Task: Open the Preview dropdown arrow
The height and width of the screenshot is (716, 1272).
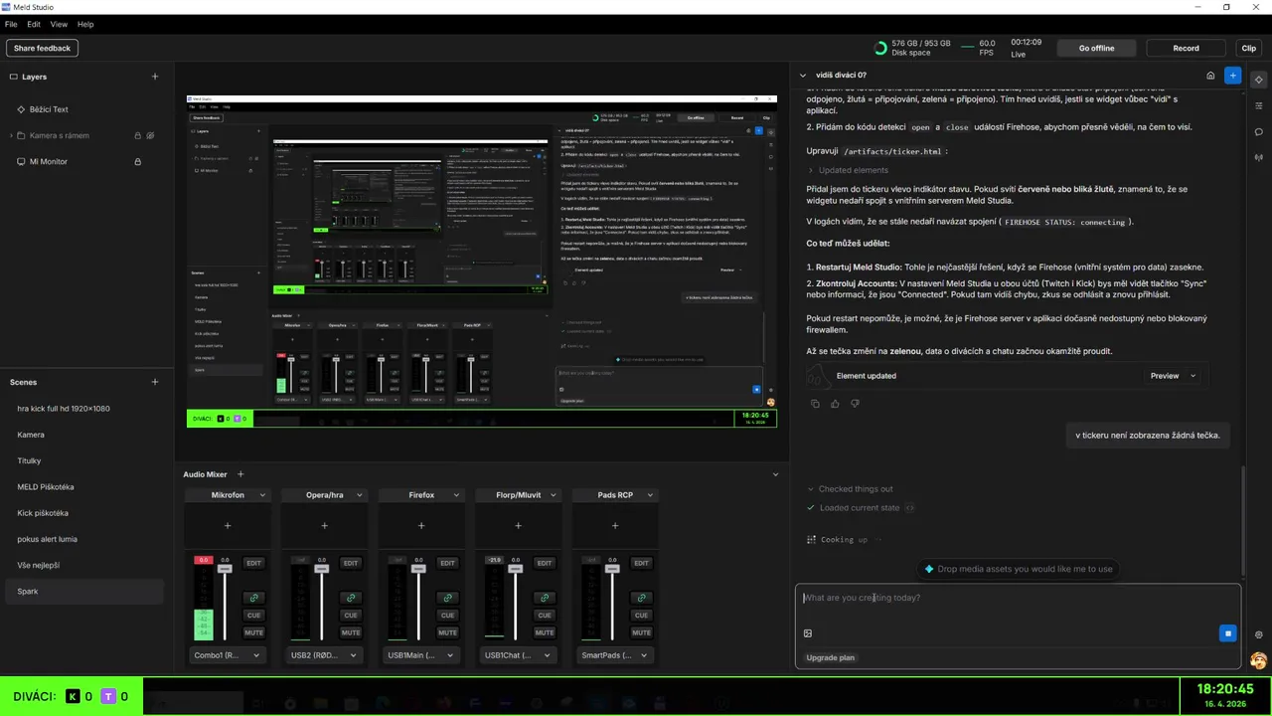Action: pos(1192,376)
